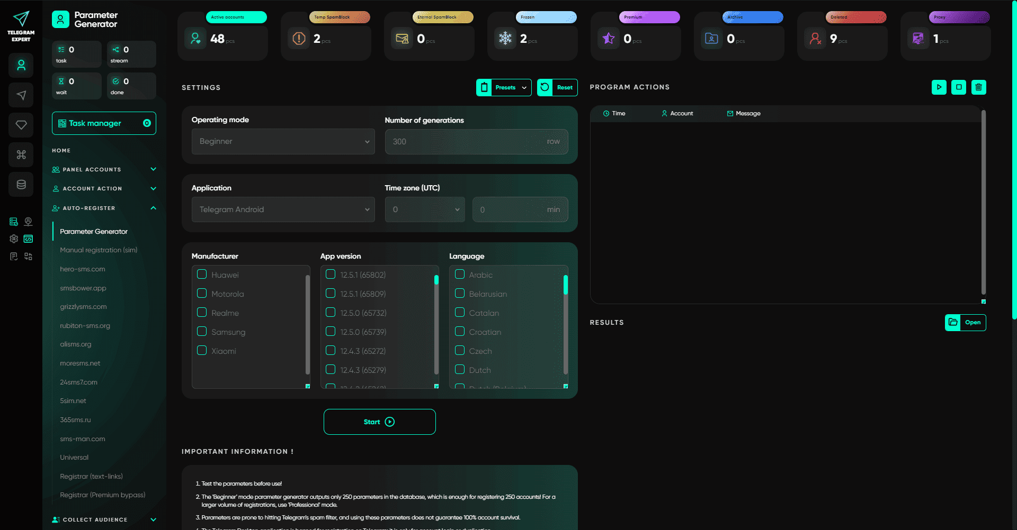Start the program with the play icon
The width and height of the screenshot is (1017, 530).
[x=939, y=87]
